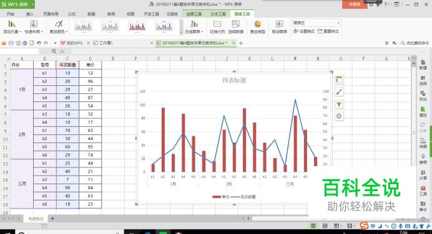Click the chart elements button beside chart
This screenshot has height=234, width=432.
tap(339, 80)
